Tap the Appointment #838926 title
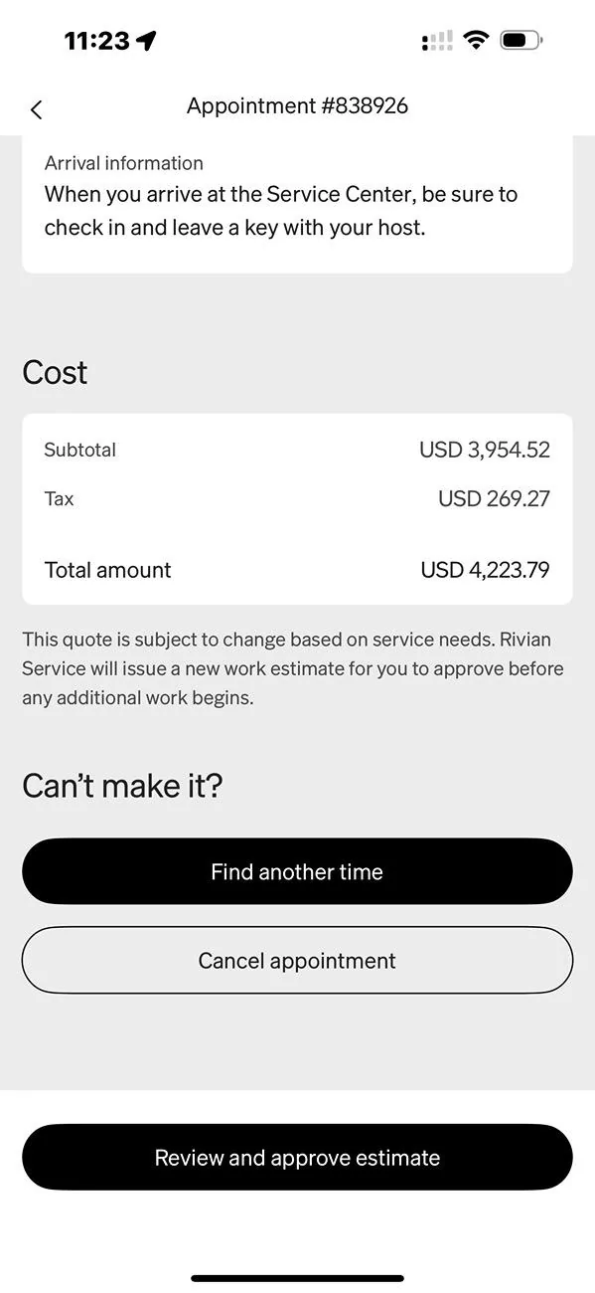Image resolution: width=595 pixels, height=1293 pixels. click(297, 105)
